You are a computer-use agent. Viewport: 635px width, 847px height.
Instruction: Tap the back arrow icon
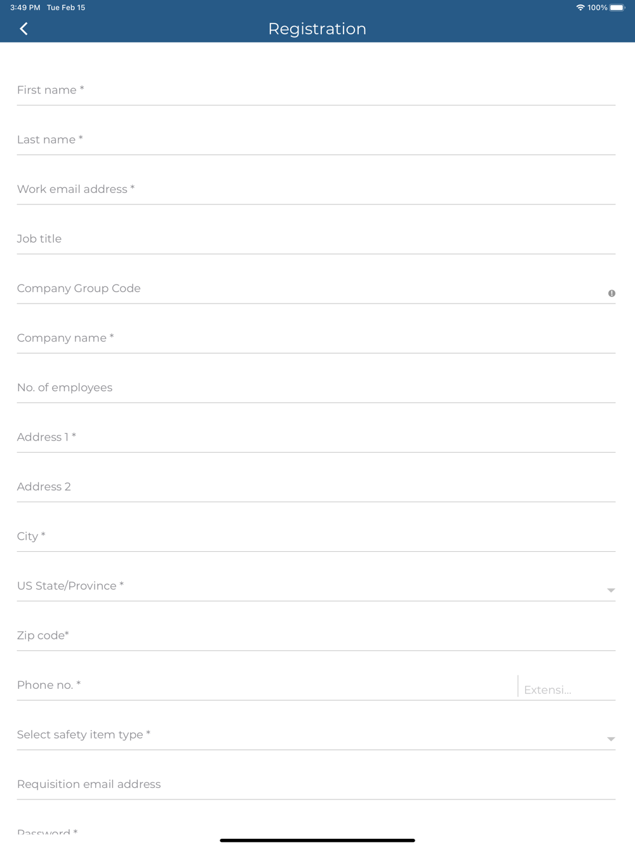pos(24,29)
